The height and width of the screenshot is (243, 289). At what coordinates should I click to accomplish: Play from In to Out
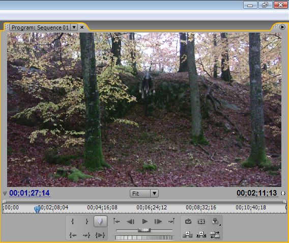click(100, 235)
